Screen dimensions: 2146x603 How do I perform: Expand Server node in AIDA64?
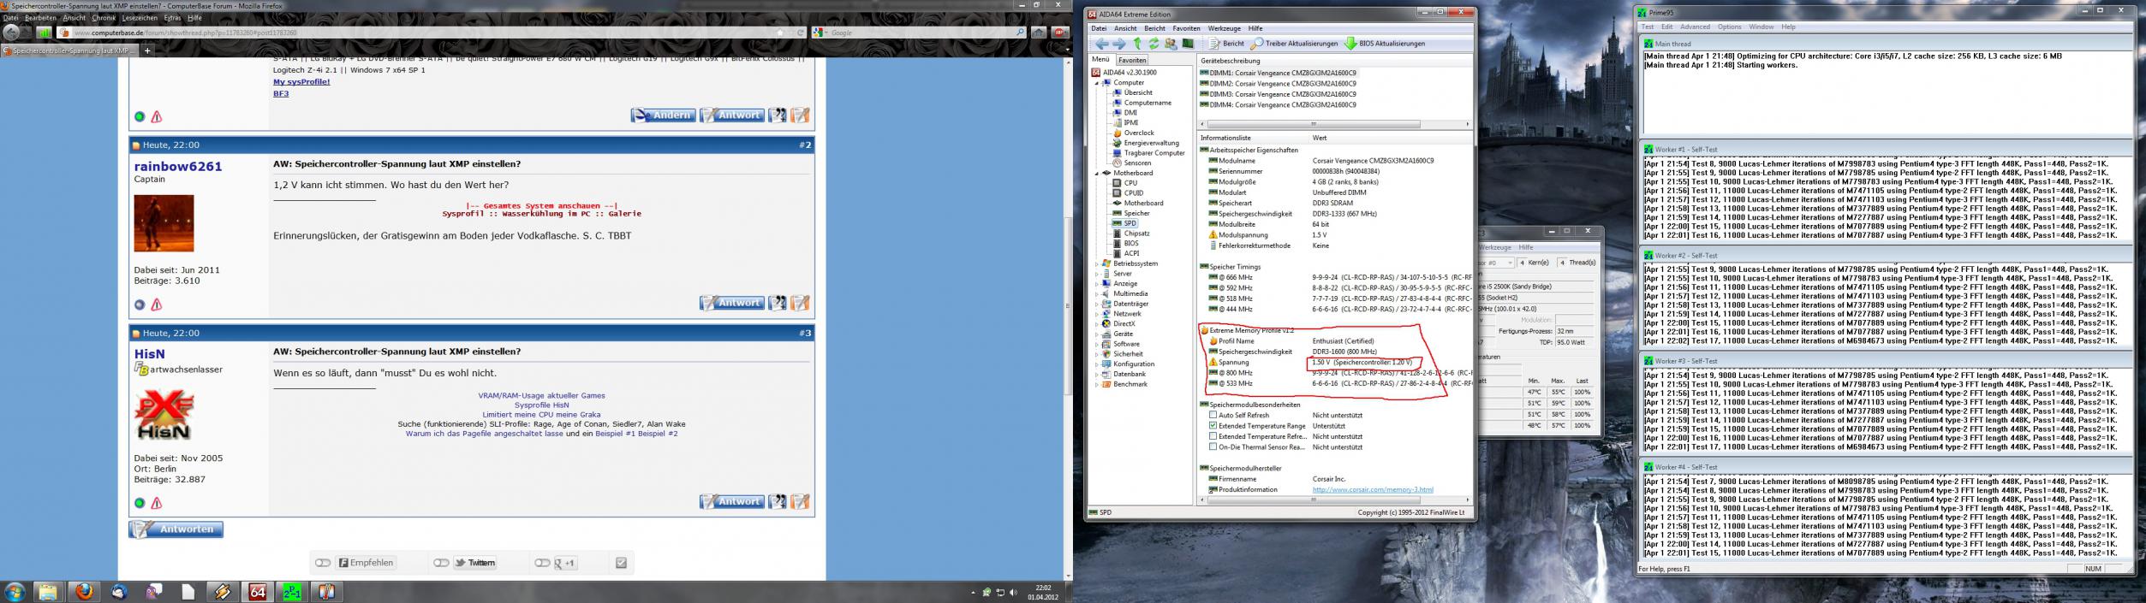pos(1097,274)
